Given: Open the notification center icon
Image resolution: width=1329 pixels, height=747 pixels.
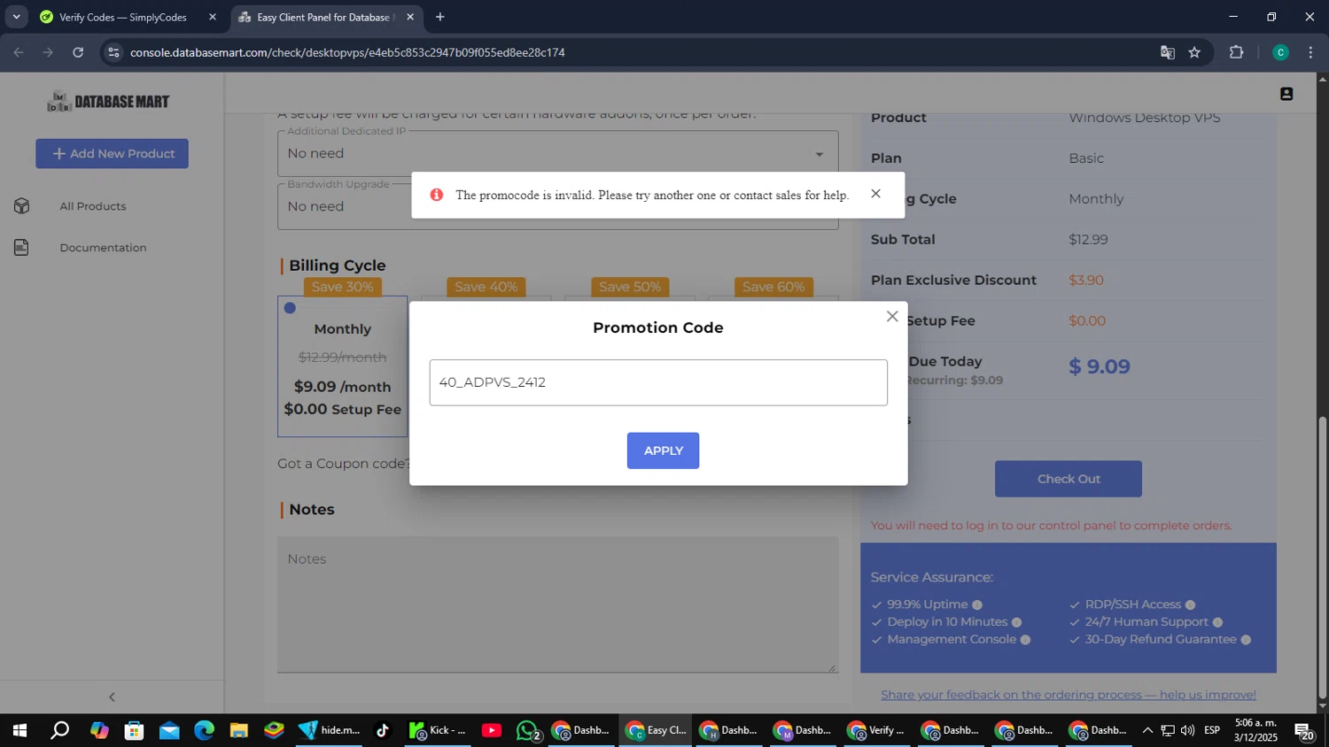Looking at the screenshot, I should point(1304,731).
